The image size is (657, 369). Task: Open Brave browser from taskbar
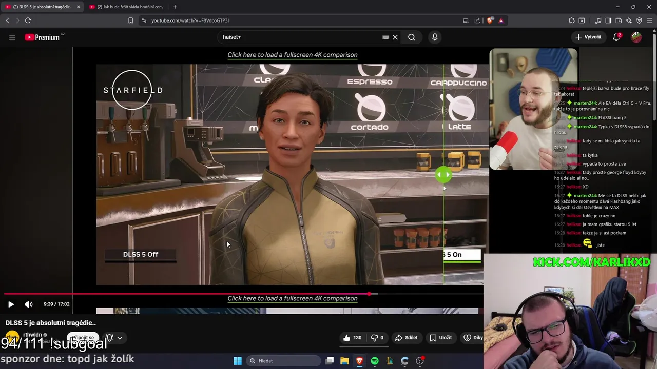pyautogui.click(x=359, y=361)
